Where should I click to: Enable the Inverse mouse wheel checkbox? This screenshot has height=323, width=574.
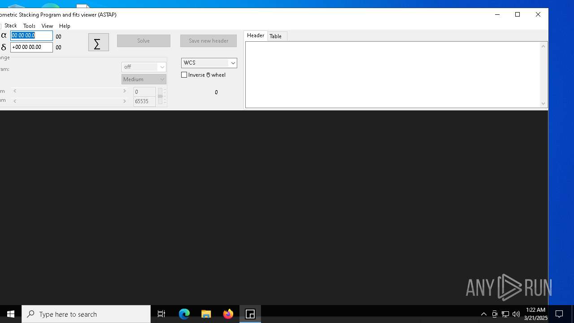184,75
